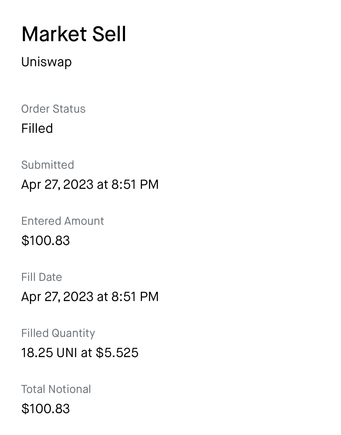341x435 pixels.
Task: Click the Filled Quantity label
Action: pyautogui.click(x=58, y=333)
